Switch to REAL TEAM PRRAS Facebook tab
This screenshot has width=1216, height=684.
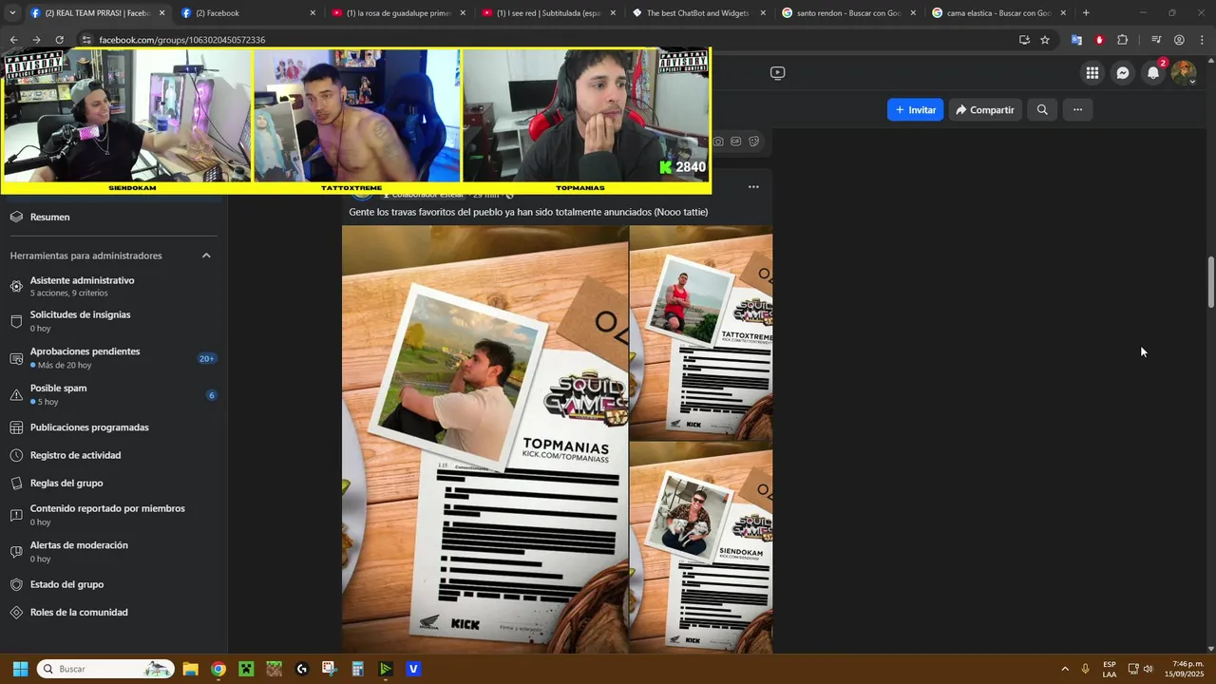click(97, 13)
